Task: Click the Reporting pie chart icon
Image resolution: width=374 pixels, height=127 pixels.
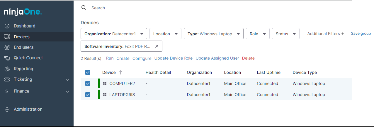Action: tap(7, 69)
